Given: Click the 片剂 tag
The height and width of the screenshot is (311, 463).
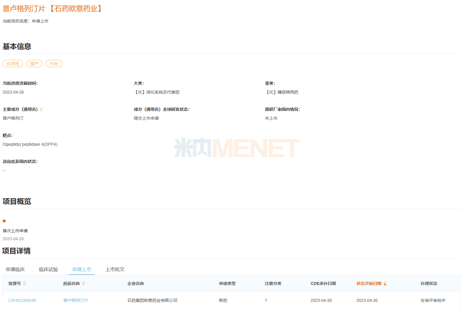Looking at the screenshot, I should [54, 64].
